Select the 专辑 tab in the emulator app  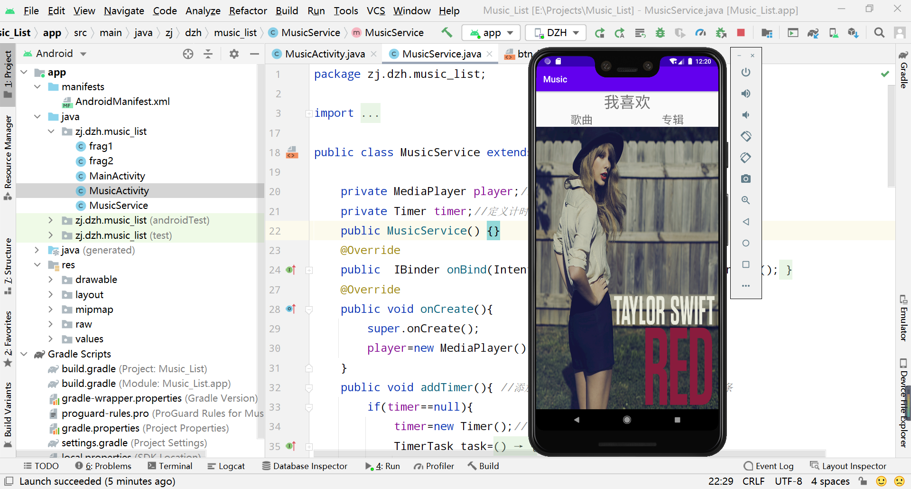[673, 120]
